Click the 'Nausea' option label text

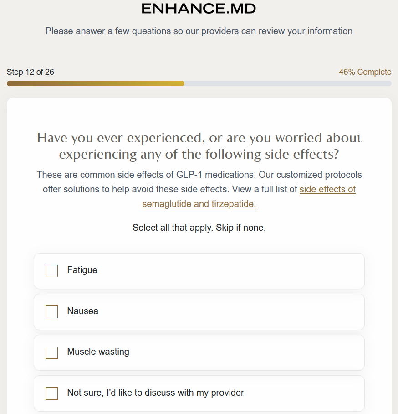83,311
